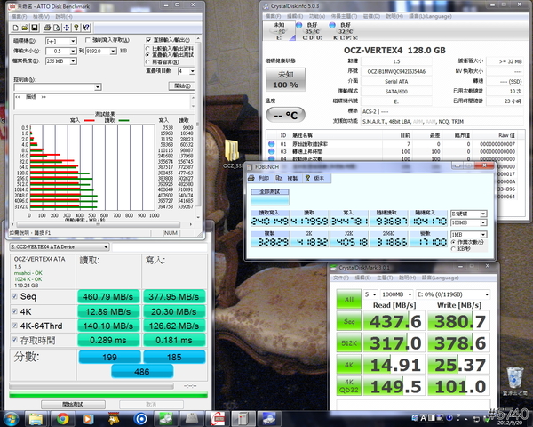This screenshot has height=427, width=533.
Task: Toggle Direct I/O checkbox in ATTO
Action: [x=147, y=40]
